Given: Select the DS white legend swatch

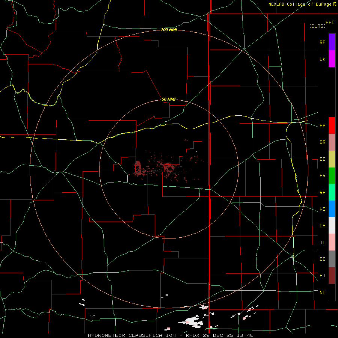Looking at the screenshot, I should click(332, 225).
